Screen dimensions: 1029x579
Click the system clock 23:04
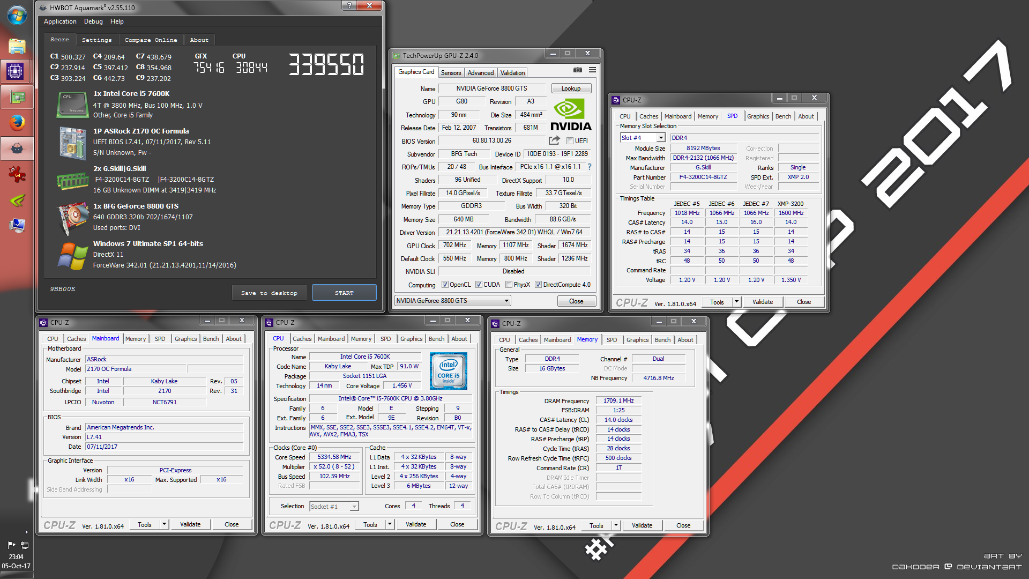coord(16,556)
